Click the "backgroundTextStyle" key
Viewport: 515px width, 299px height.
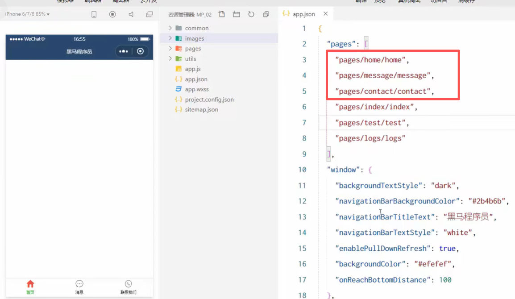378,186
